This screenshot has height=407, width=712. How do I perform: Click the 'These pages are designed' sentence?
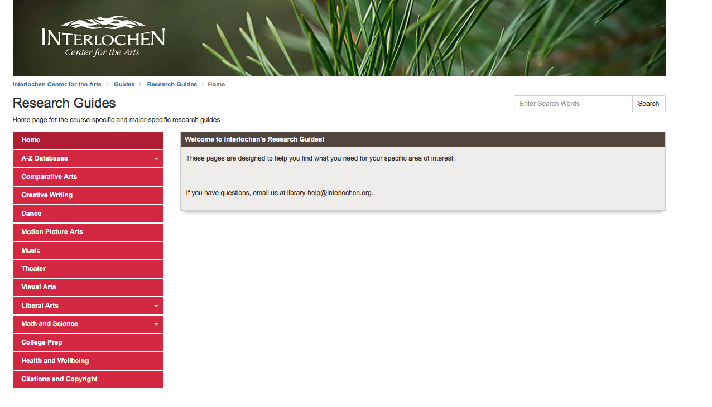320,158
